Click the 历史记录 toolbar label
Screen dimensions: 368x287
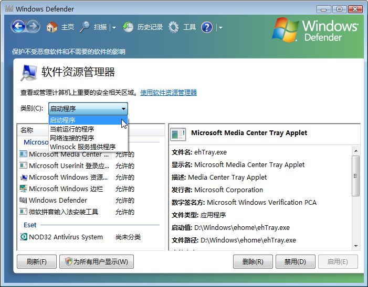[150, 27]
